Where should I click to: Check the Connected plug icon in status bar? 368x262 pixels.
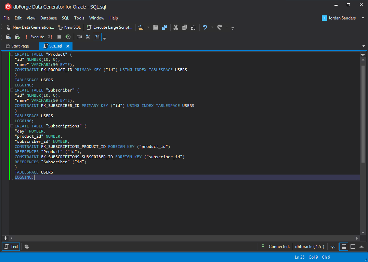(263, 246)
